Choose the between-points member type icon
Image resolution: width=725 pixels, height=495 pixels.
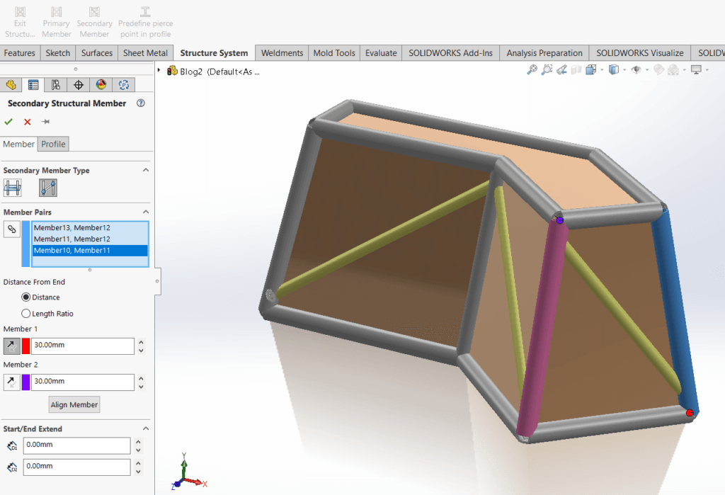[47, 188]
